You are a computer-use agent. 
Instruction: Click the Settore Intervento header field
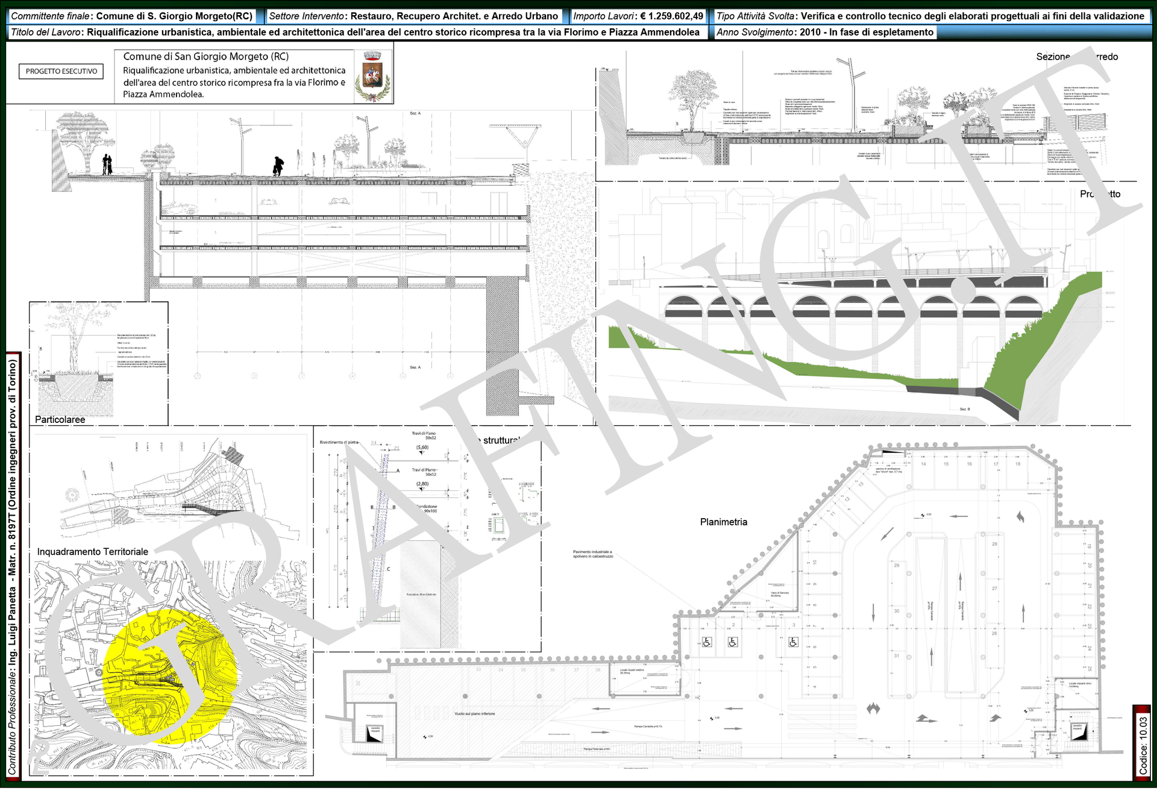tap(413, 16)
